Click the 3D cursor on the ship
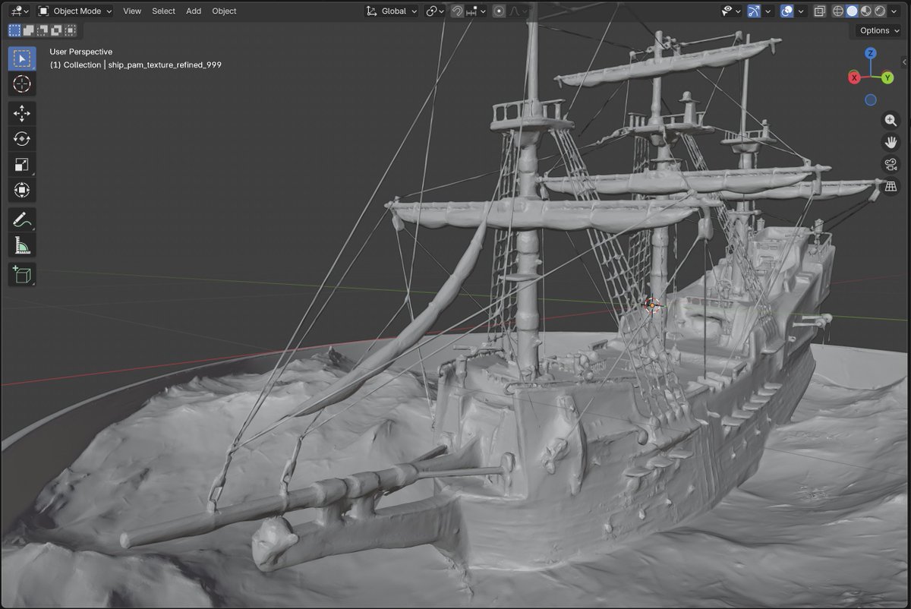Image resolution: width=911 pixels, height=609 pixels. [x=651, y=305]
